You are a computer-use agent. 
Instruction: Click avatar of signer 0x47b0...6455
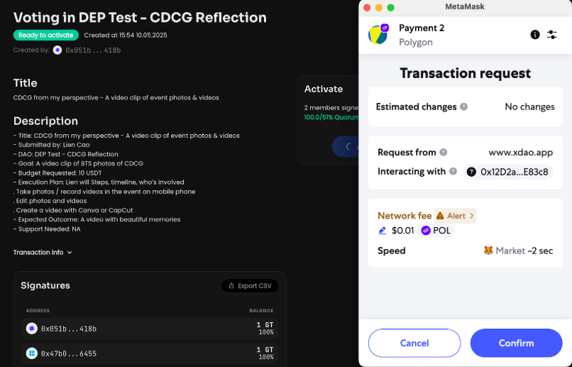pyautogui.click(x=32, y=353)
